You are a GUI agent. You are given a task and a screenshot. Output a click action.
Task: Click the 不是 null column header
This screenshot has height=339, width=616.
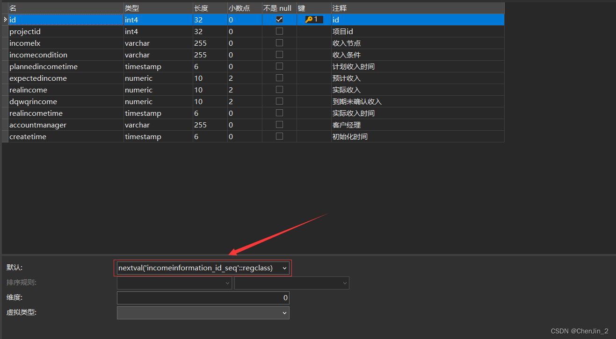(x=279, y=8)
